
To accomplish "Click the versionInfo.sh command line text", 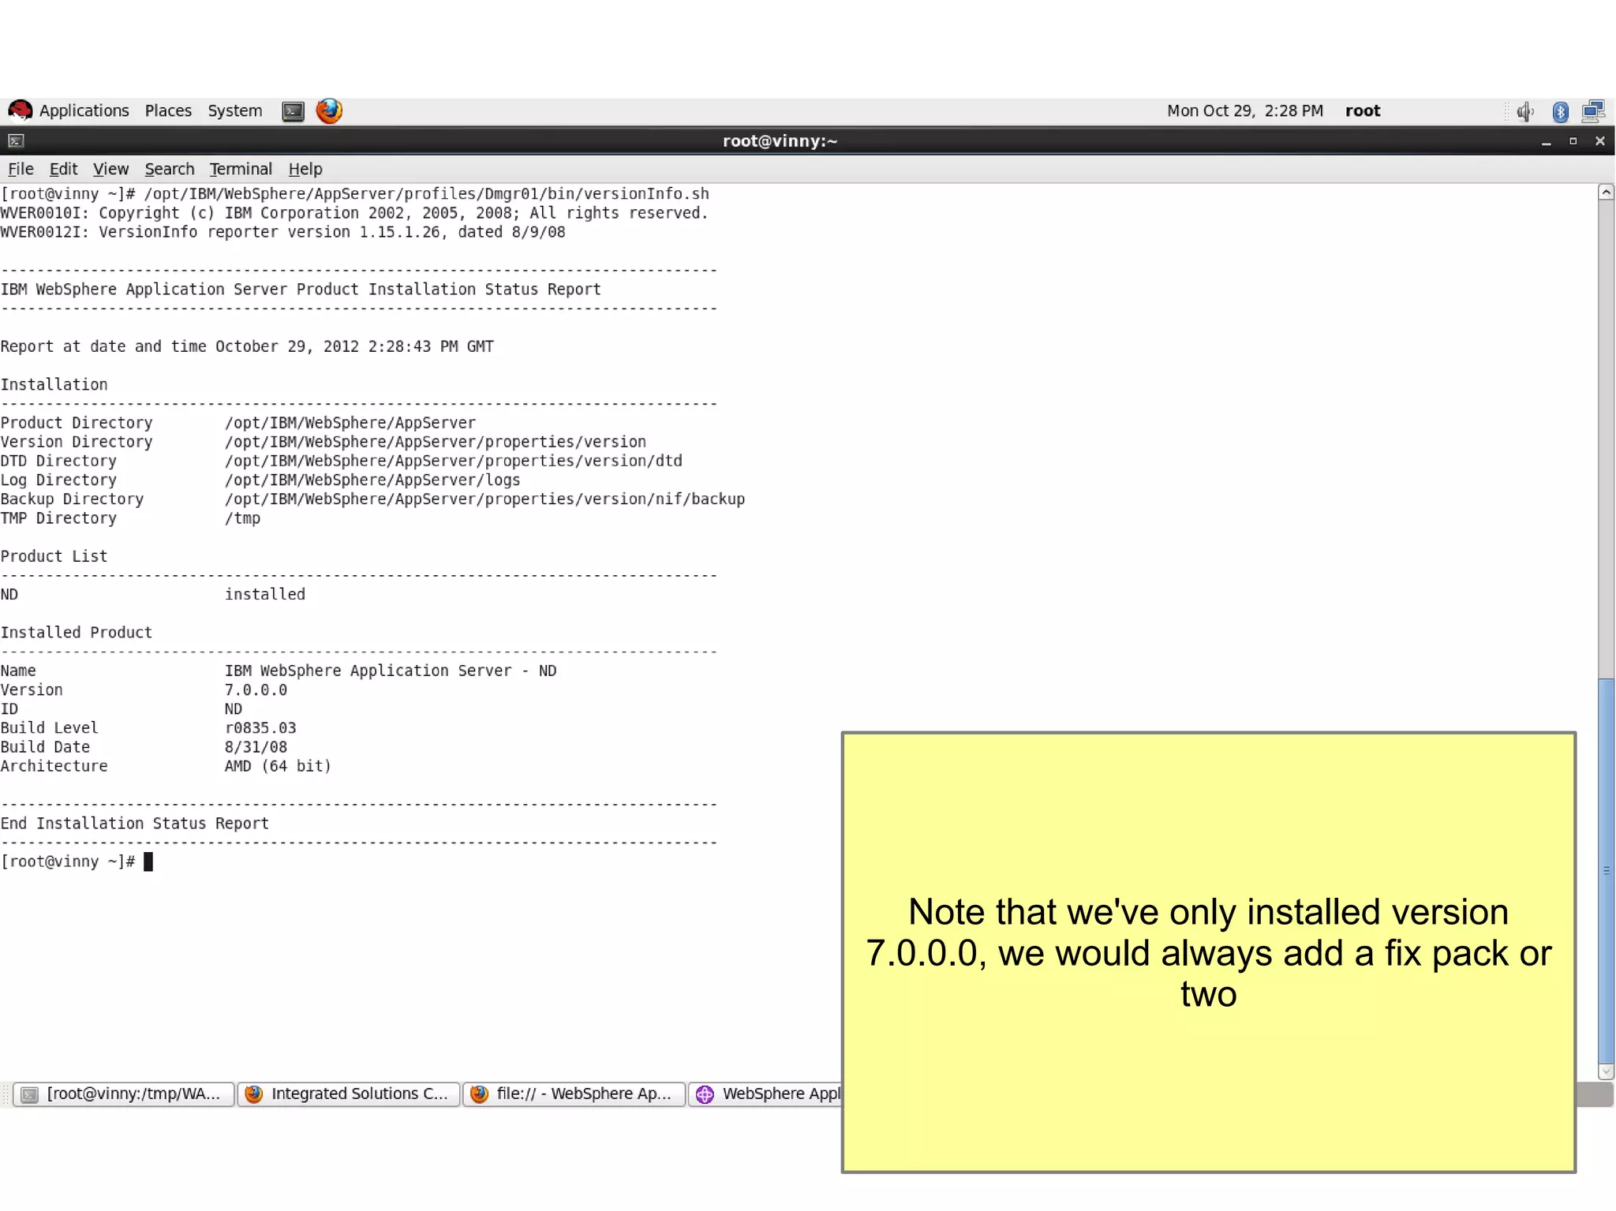I will click(426, 194).
